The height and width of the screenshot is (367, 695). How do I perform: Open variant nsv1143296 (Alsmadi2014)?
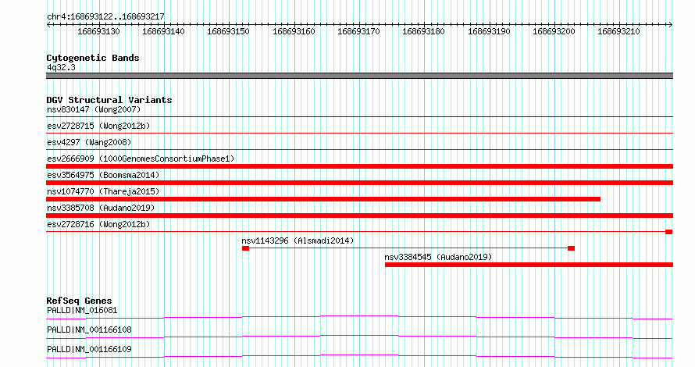pos(298,241)
